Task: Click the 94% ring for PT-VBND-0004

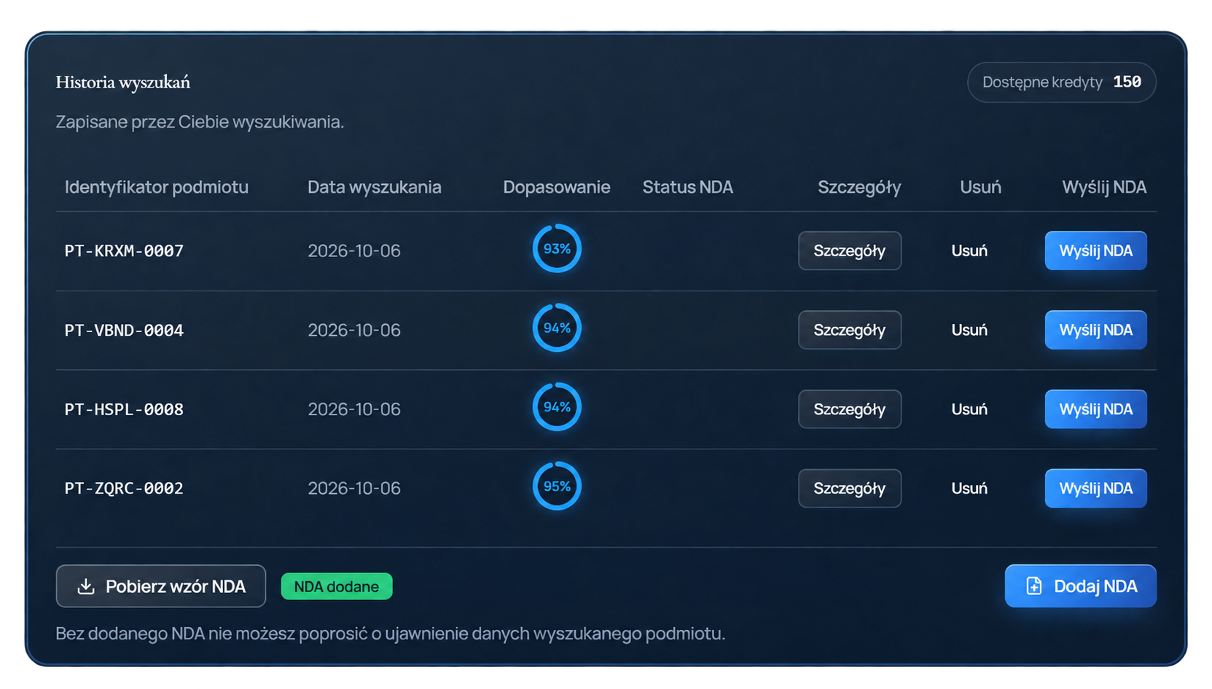Action: coord(557,328)
